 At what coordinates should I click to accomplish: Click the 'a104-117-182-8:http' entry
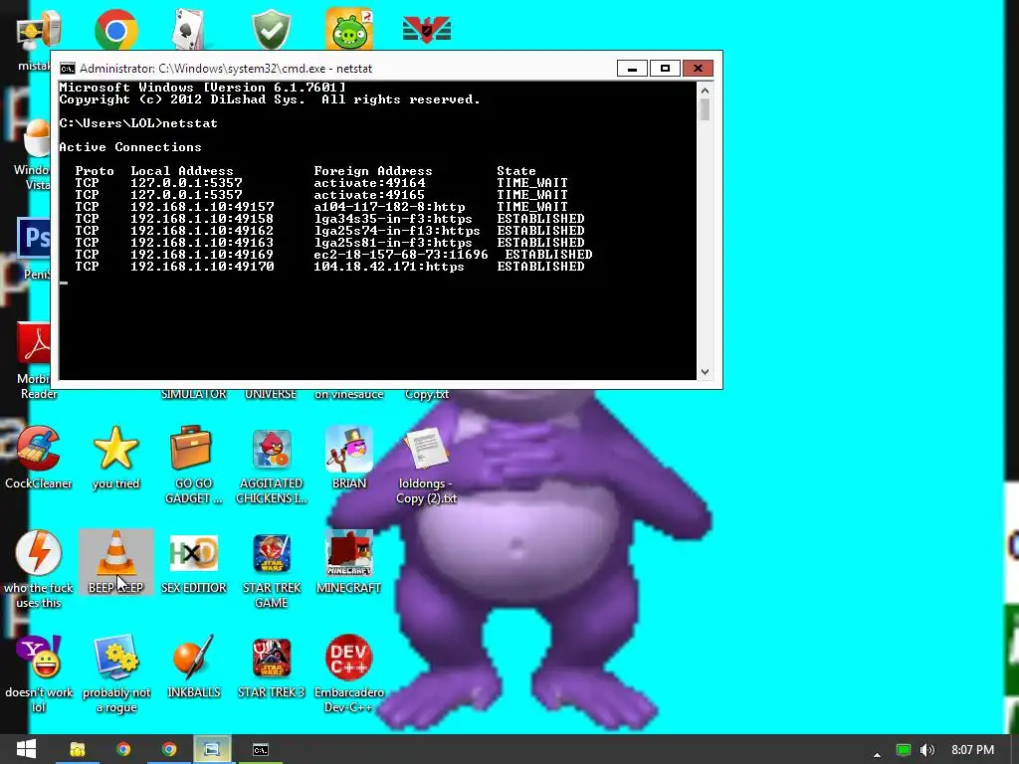pos(389,207)
